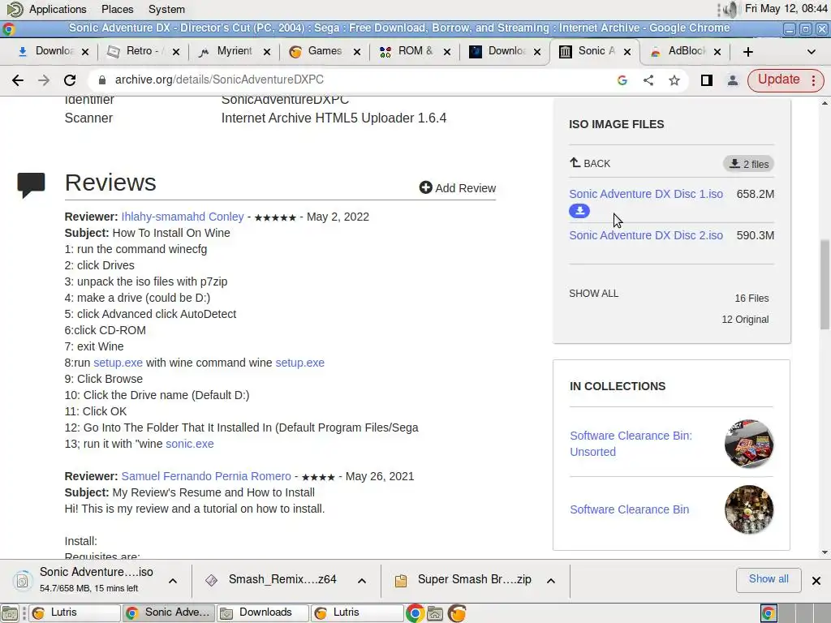
Task: Click the 12 Original count
Action: [x=745, y=320]
